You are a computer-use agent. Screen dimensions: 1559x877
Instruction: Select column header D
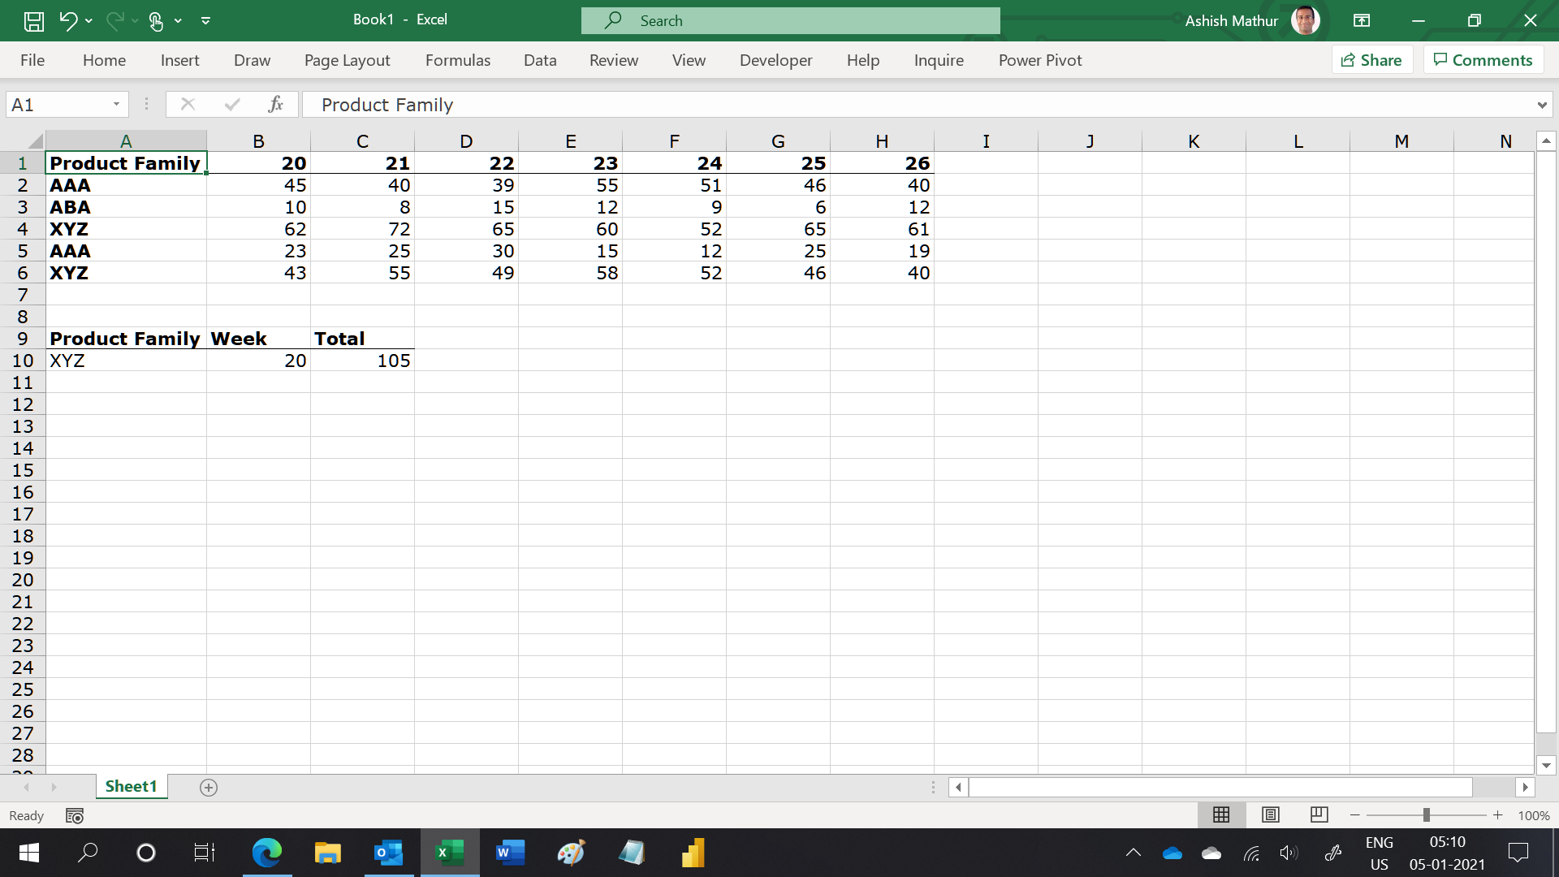pos(466,141)
